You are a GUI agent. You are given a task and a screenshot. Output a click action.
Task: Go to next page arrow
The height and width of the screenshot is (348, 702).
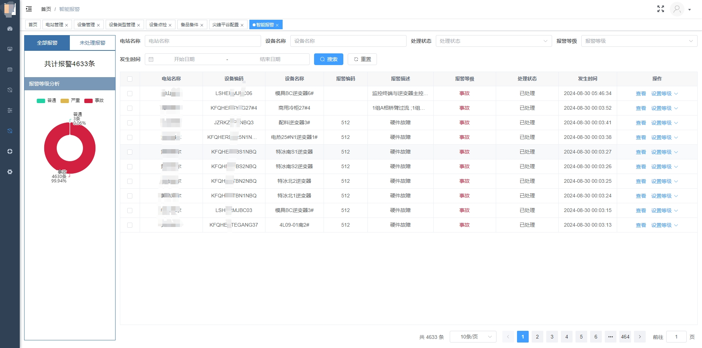(639, 337)
